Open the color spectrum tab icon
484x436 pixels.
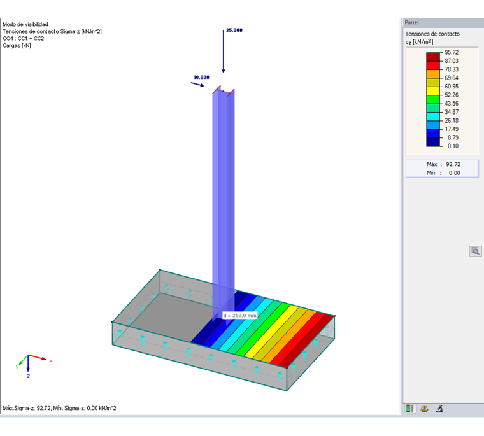pyautogui.click(x=409, y=409)
